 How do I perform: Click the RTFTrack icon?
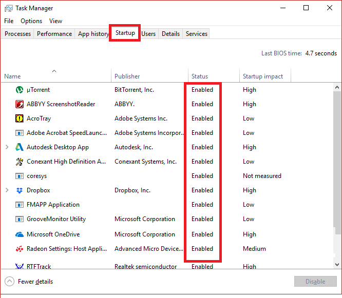click(20, 266)
